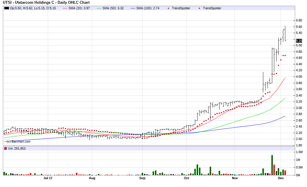The image size is (307, 187).
Task: Click the red swatch beside the Vol label
Action: [6, 148]
